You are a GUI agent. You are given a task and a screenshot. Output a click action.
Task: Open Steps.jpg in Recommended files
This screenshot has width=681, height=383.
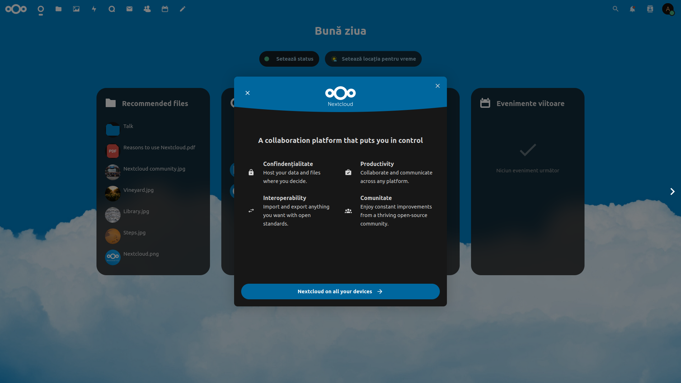[153, 236]
